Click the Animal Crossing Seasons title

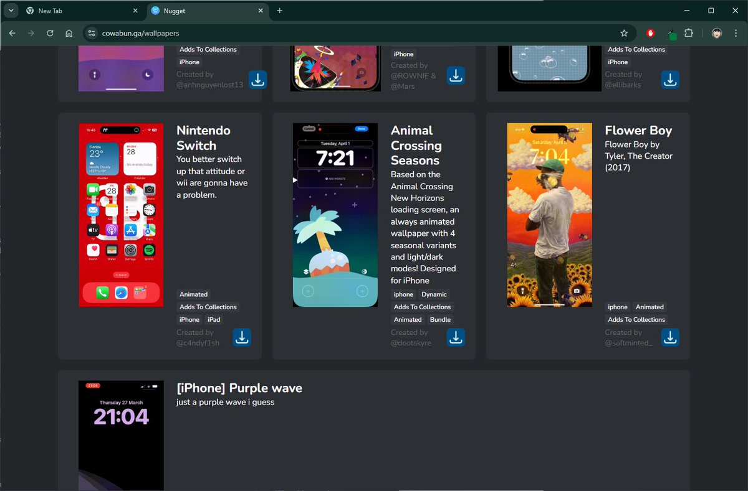pos(416,146)
